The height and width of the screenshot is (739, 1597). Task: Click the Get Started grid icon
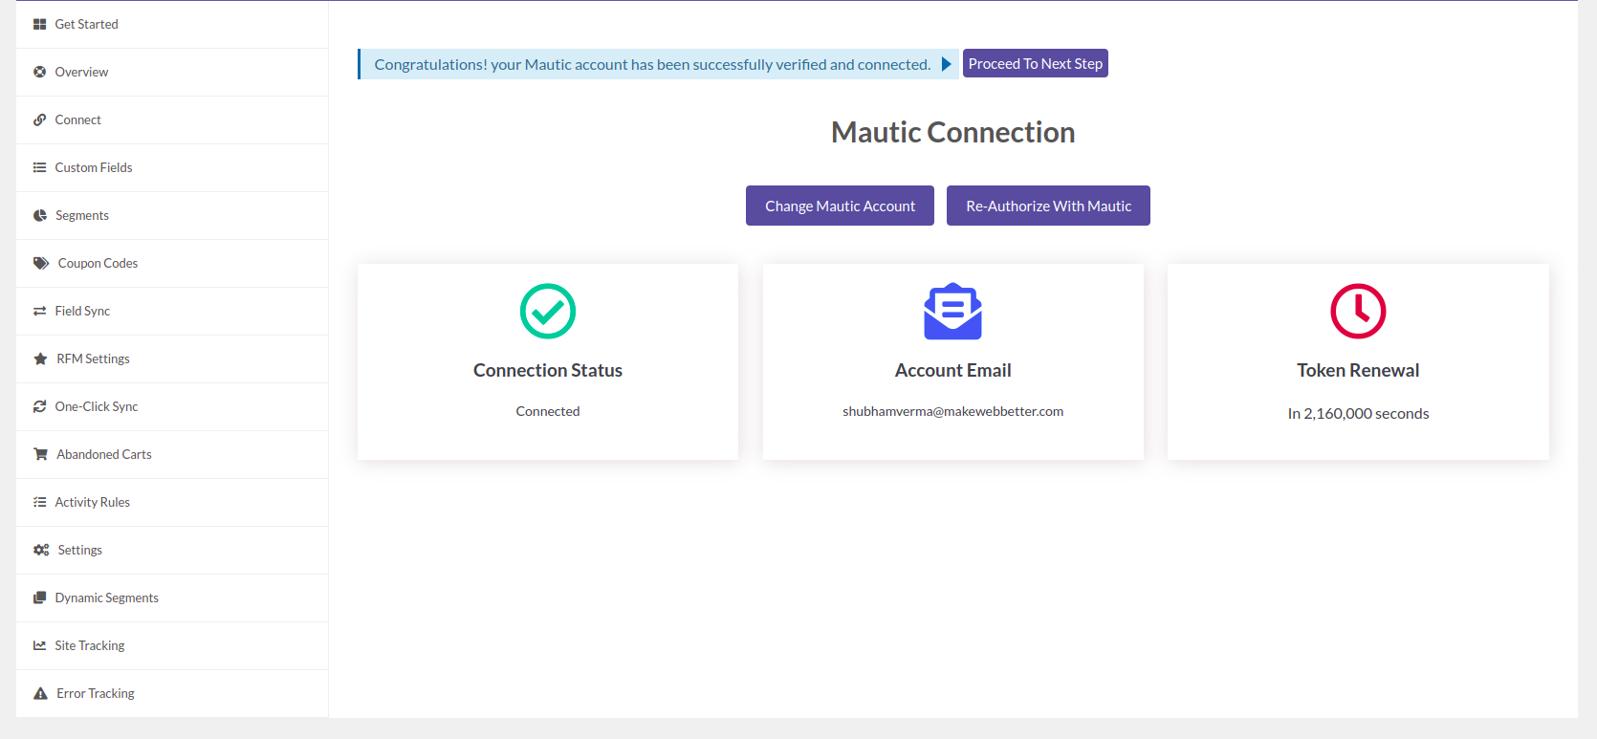coord(39,24)
